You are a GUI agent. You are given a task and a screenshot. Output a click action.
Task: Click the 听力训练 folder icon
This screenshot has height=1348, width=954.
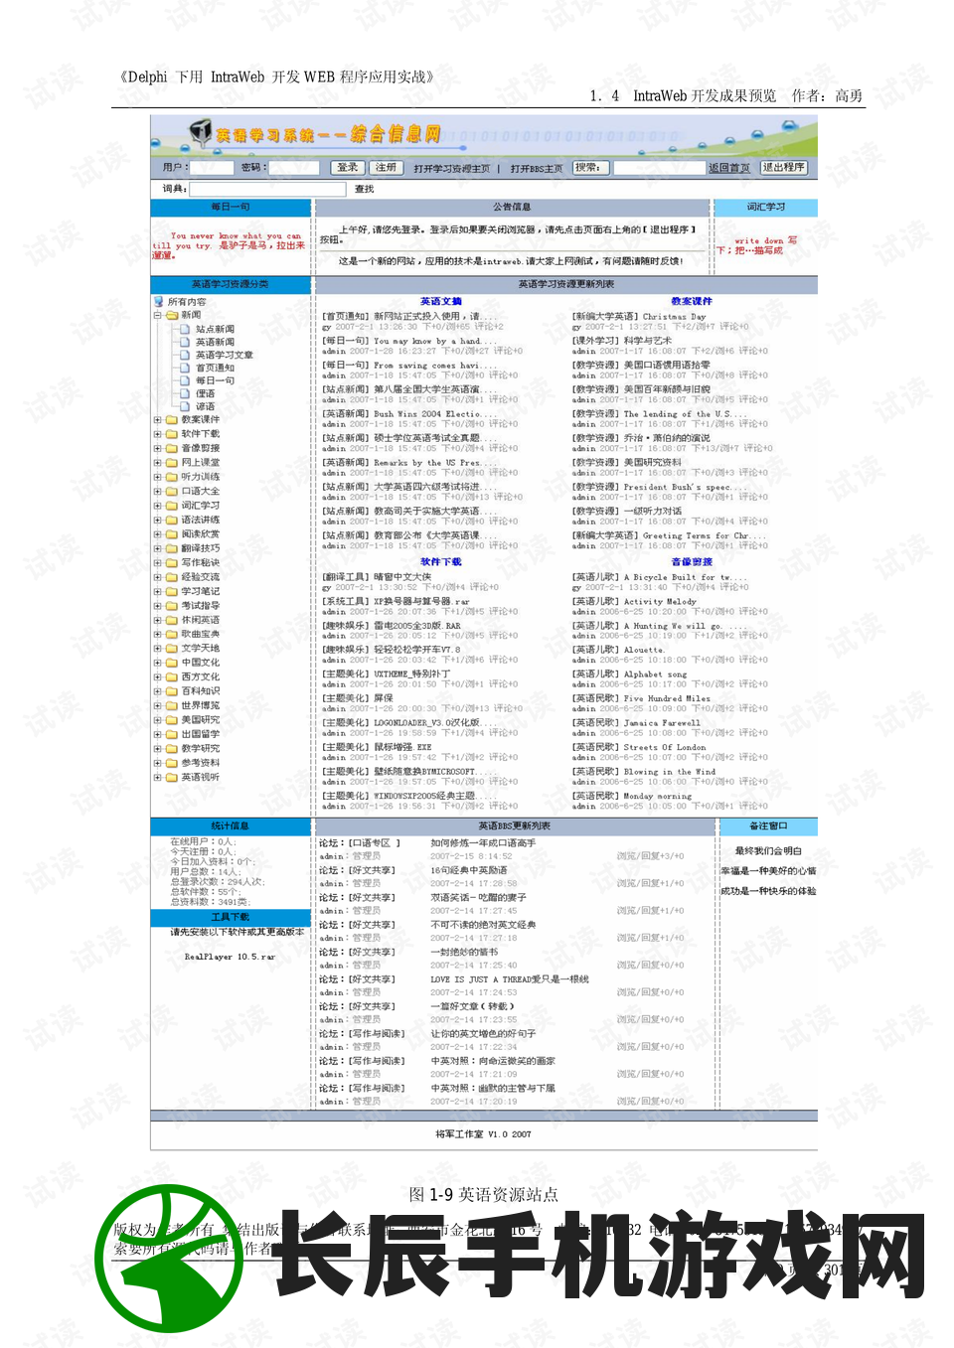172,477
